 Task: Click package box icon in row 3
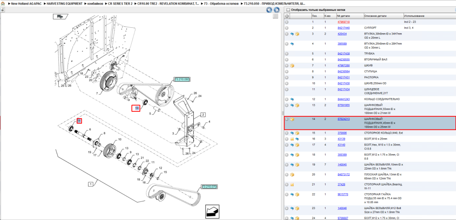click(x=297, y=34)
